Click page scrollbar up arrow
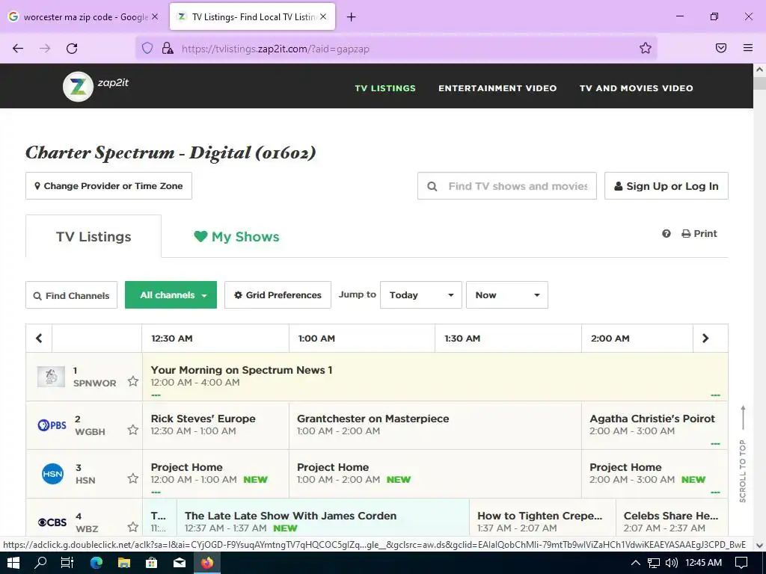Image resolution: width=766 pixels, height=574 pixels. pyautogui.click(x=760, y=70)
